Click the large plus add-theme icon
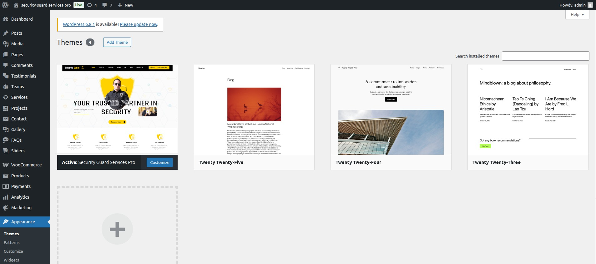This screenshot has height=264, width=596. click(117, 229)
